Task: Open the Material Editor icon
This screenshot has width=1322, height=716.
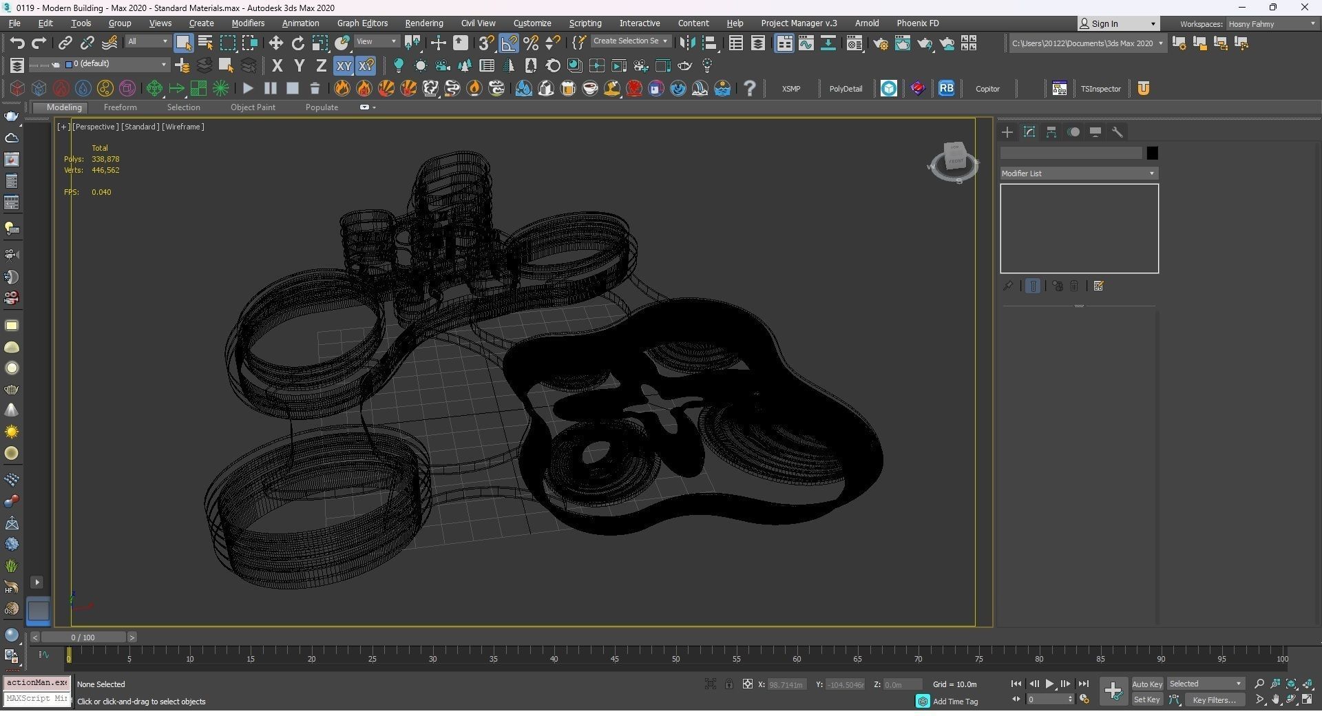Action: [x=854, y=43]
